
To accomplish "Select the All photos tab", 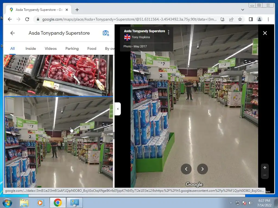I will 12,49.
